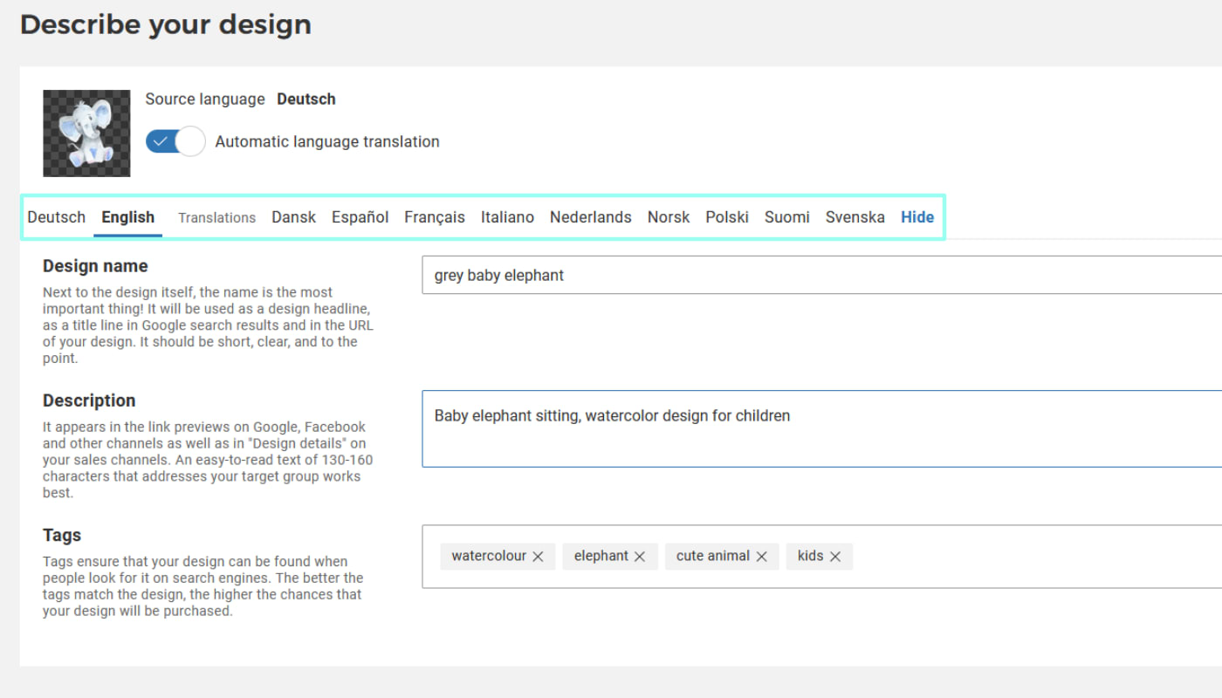The width and height of the screenshot is (1222, 698).
Task: Switch to the Norsk tab
Action: (x=669, y=217)
